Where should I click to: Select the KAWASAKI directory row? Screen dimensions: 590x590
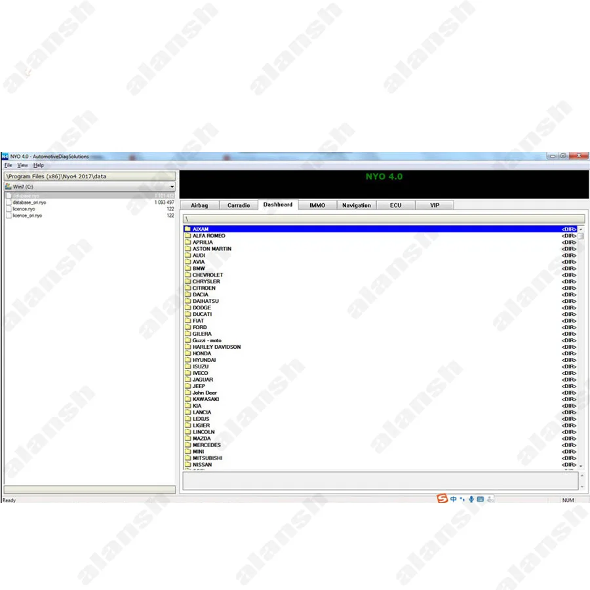coord(380,399)
